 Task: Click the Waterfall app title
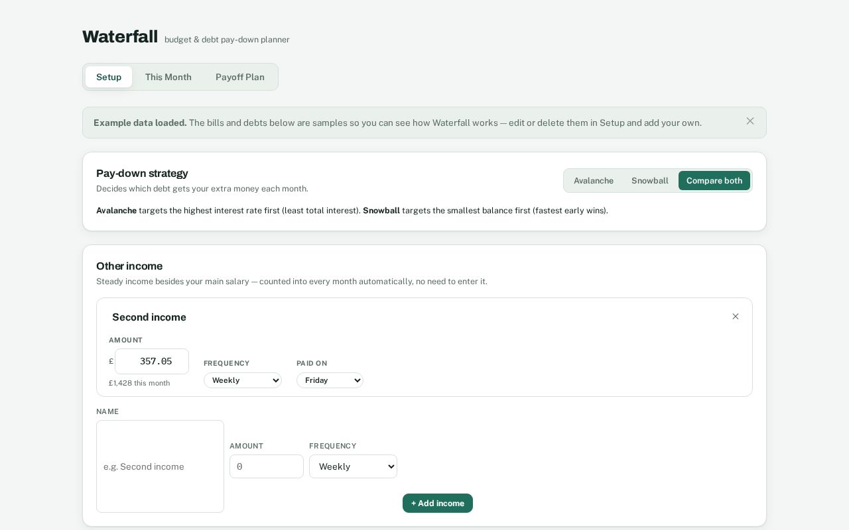pyautogui.click(x=120, y=36)
